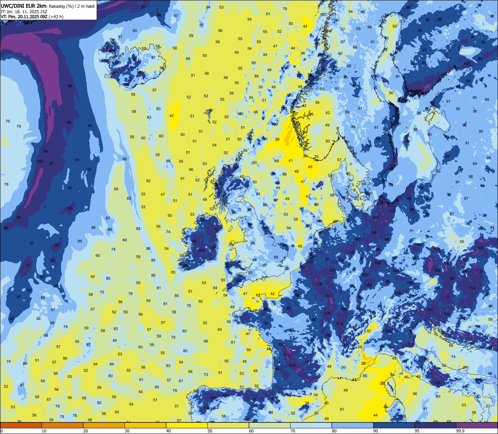The height and width of the screenshot is (434, 498).
Task: Select the bright yellow 40–50 legend swatch
Action: tap(187, 425)
